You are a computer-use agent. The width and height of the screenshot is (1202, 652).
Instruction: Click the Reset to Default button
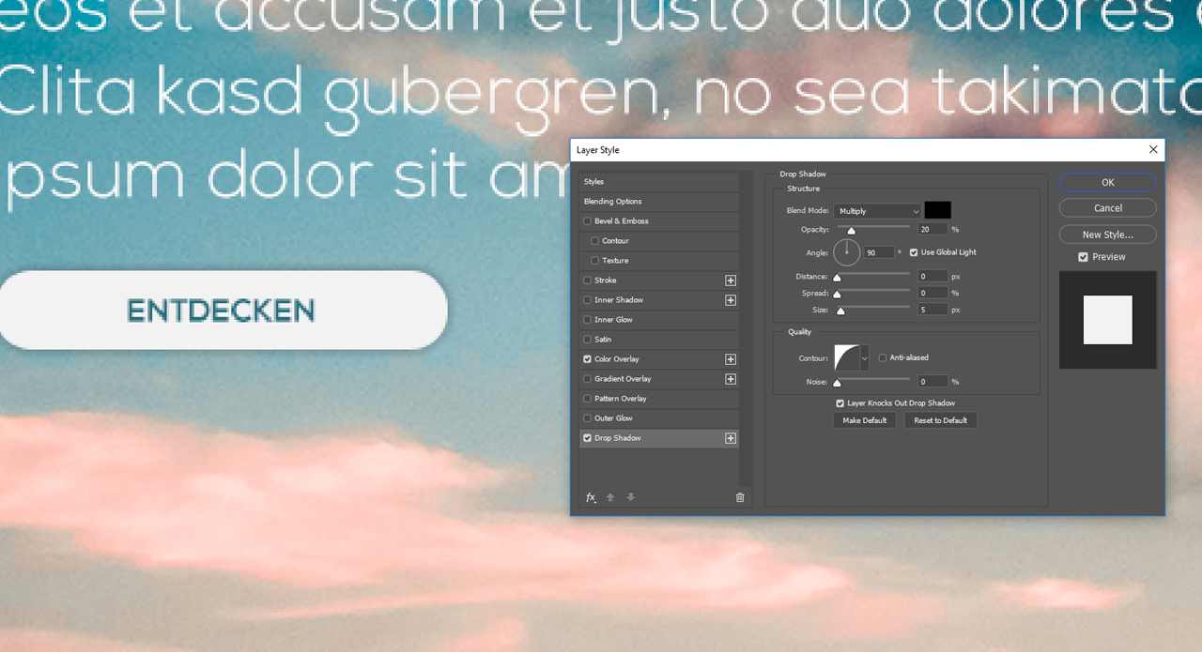[941, 420]
